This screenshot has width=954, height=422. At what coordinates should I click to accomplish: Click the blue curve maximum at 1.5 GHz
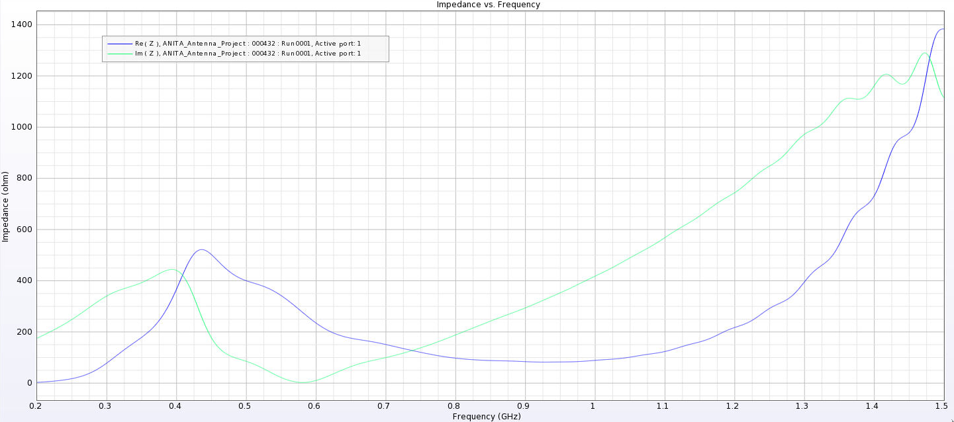pyautogui.click(x=943, y=28)
